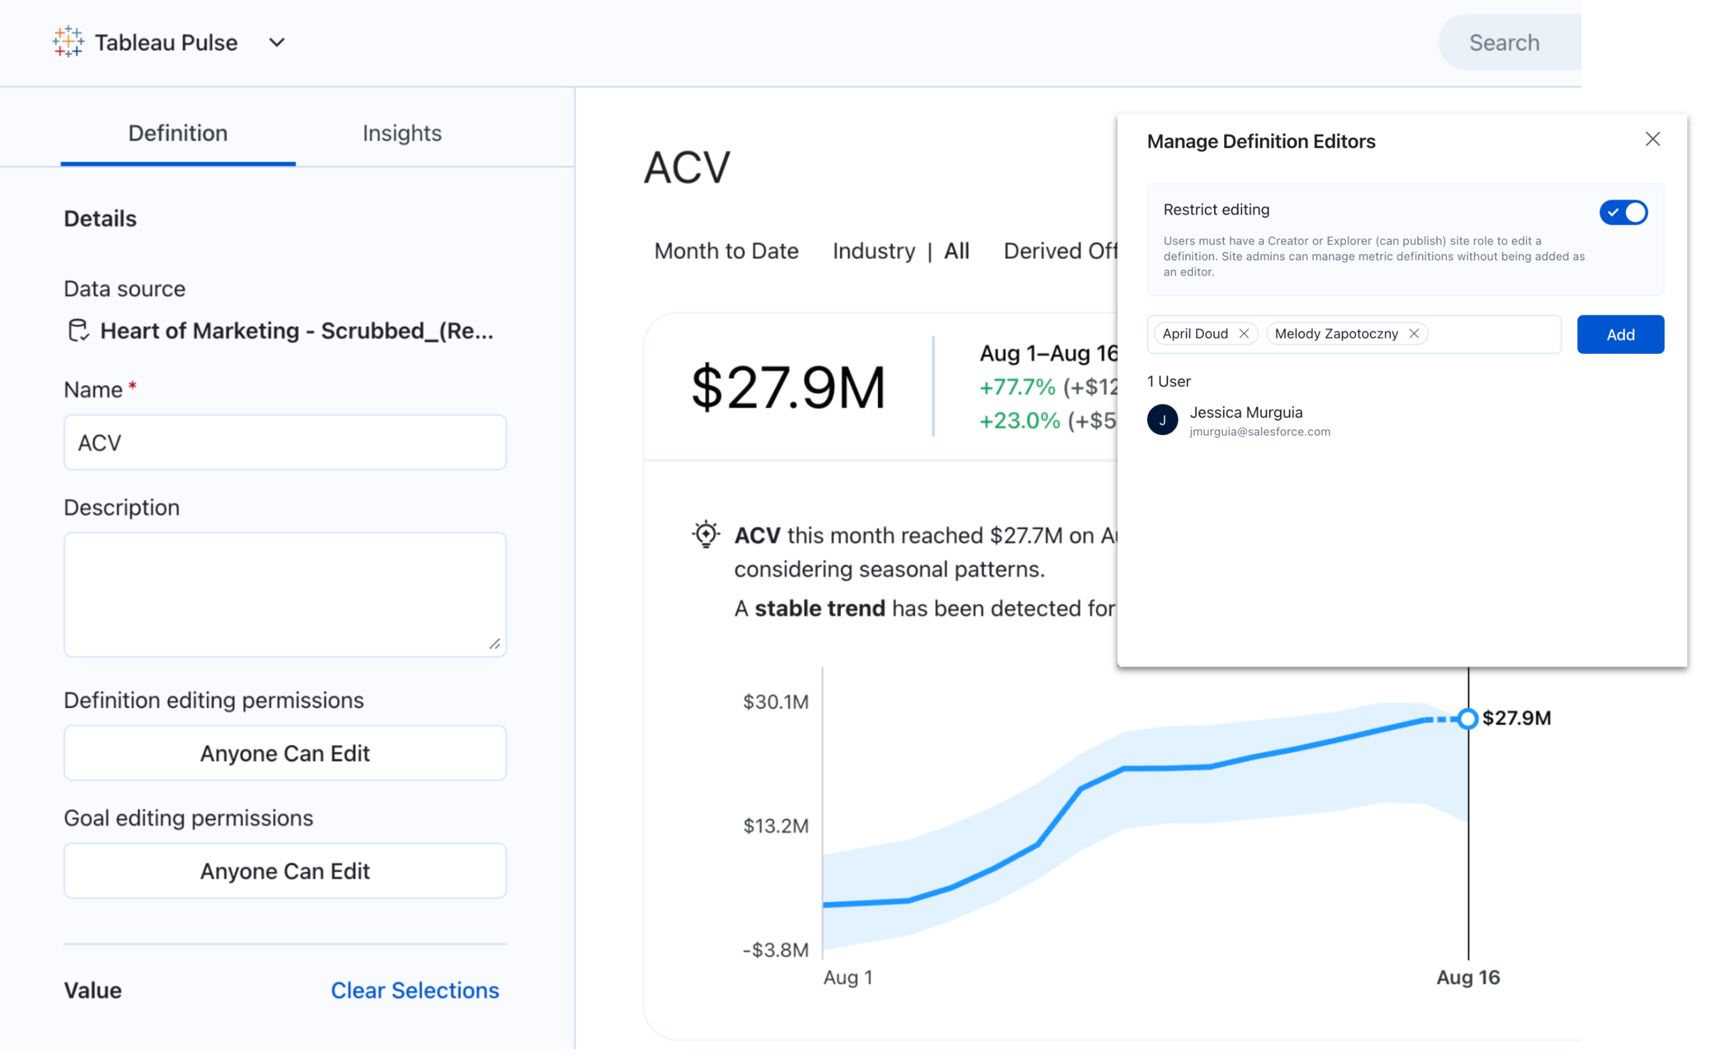Click the Aug 16 axis label
The width and height of the screenshot is (1718, 1061).
click(x=1469, y=978)
